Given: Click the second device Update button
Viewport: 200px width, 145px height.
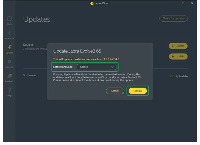Looking at the screenshot, I should click(x=178, y=56).
